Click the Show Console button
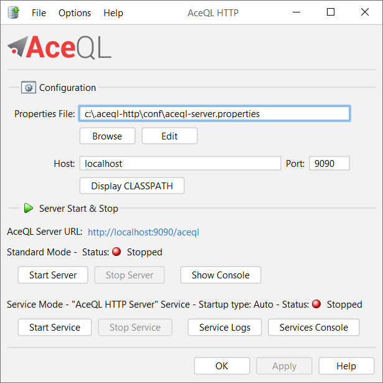 tap(220, 275)
